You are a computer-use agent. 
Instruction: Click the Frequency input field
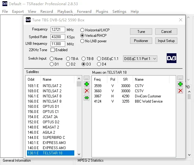(58, 30)
